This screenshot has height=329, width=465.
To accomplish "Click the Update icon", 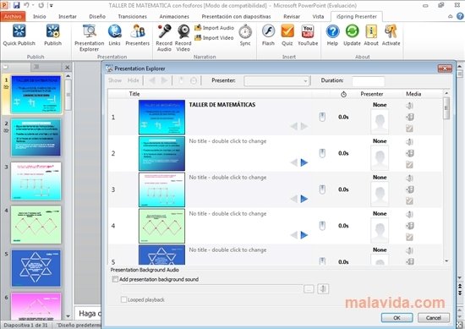I will (x=352, y=30).
